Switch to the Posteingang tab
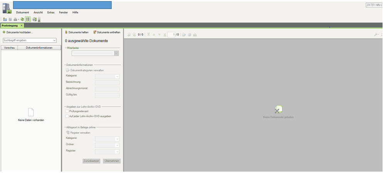Screen dimensions: 385x173 (x=10, y=25)
